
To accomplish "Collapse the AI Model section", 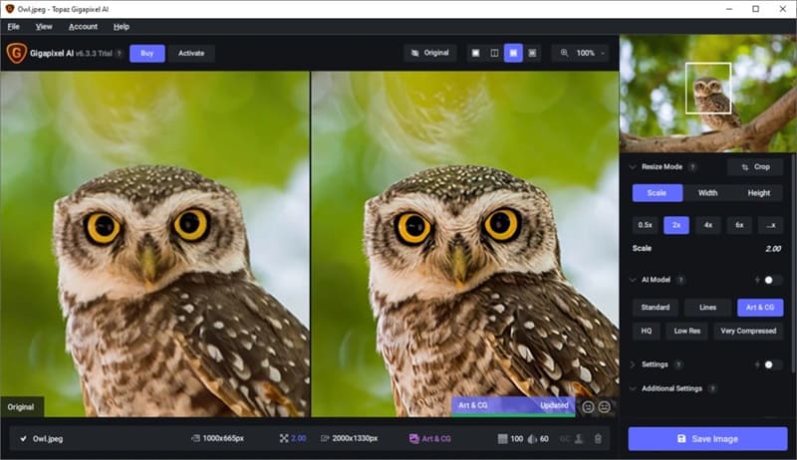I will coord(633,280).
